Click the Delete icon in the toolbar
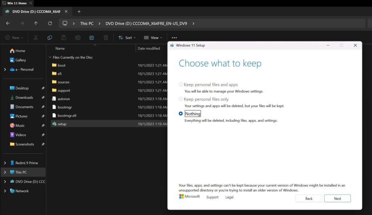 (x=105, y=37)
